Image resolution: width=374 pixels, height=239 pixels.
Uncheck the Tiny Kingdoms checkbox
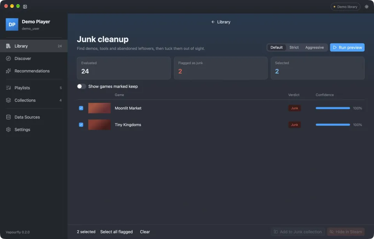[x=81, y=125]
